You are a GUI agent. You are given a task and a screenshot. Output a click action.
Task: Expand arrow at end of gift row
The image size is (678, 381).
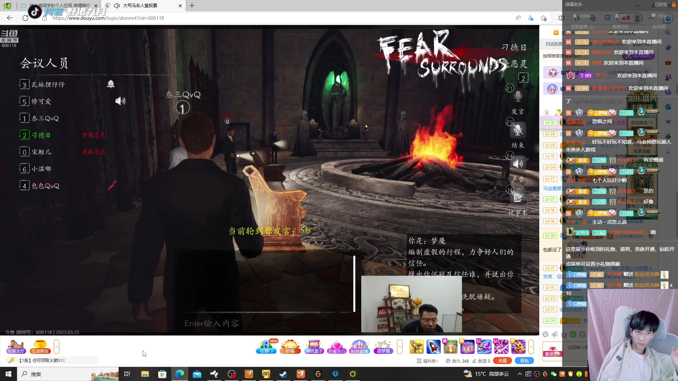tap(531, 346)
